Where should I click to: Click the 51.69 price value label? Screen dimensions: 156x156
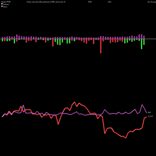[150, 116]
